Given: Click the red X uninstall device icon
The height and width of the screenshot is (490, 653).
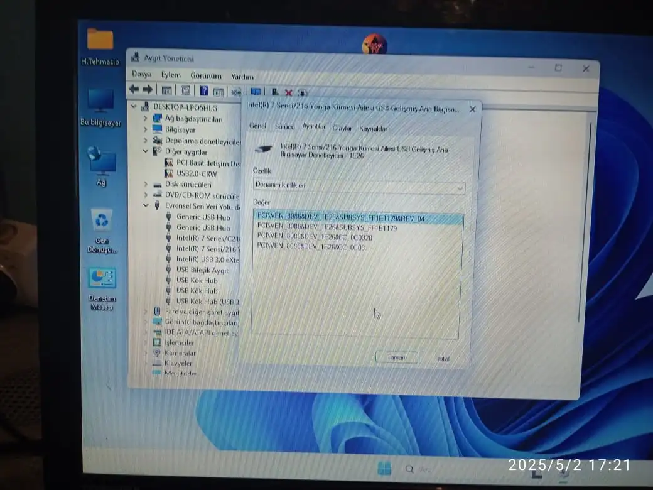Looking at the screenshot, I should click(x=288, y=92).
